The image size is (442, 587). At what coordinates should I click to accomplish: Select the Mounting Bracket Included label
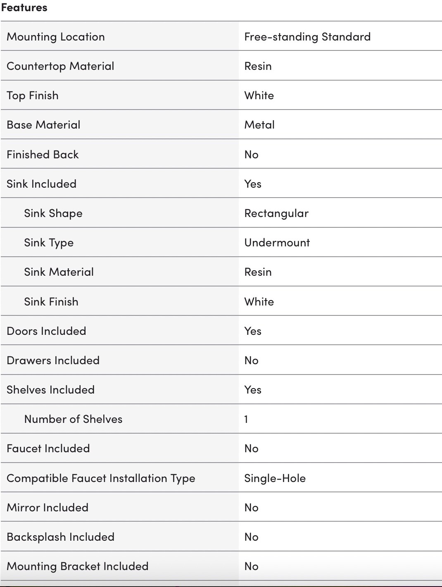[x=77, y=566]
